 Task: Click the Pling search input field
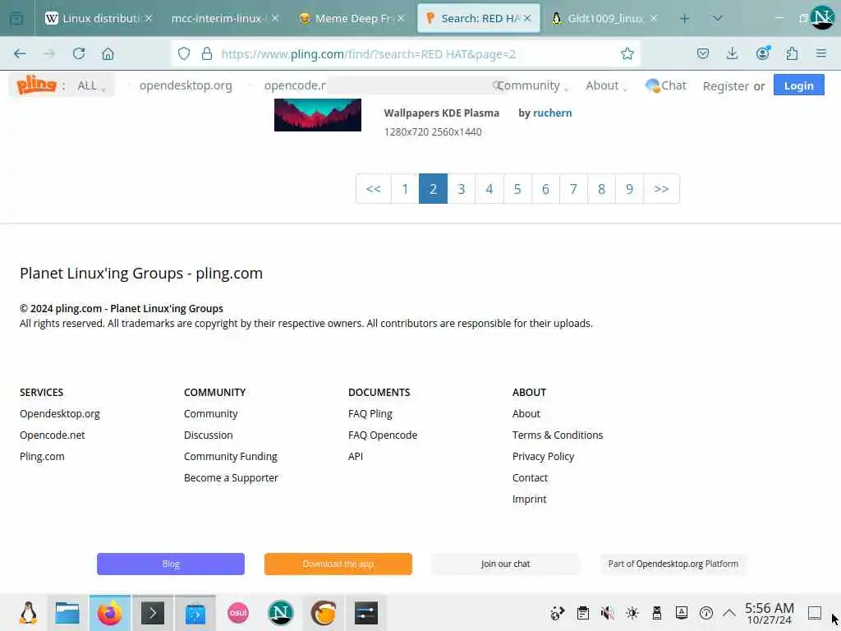coord(416,85)
